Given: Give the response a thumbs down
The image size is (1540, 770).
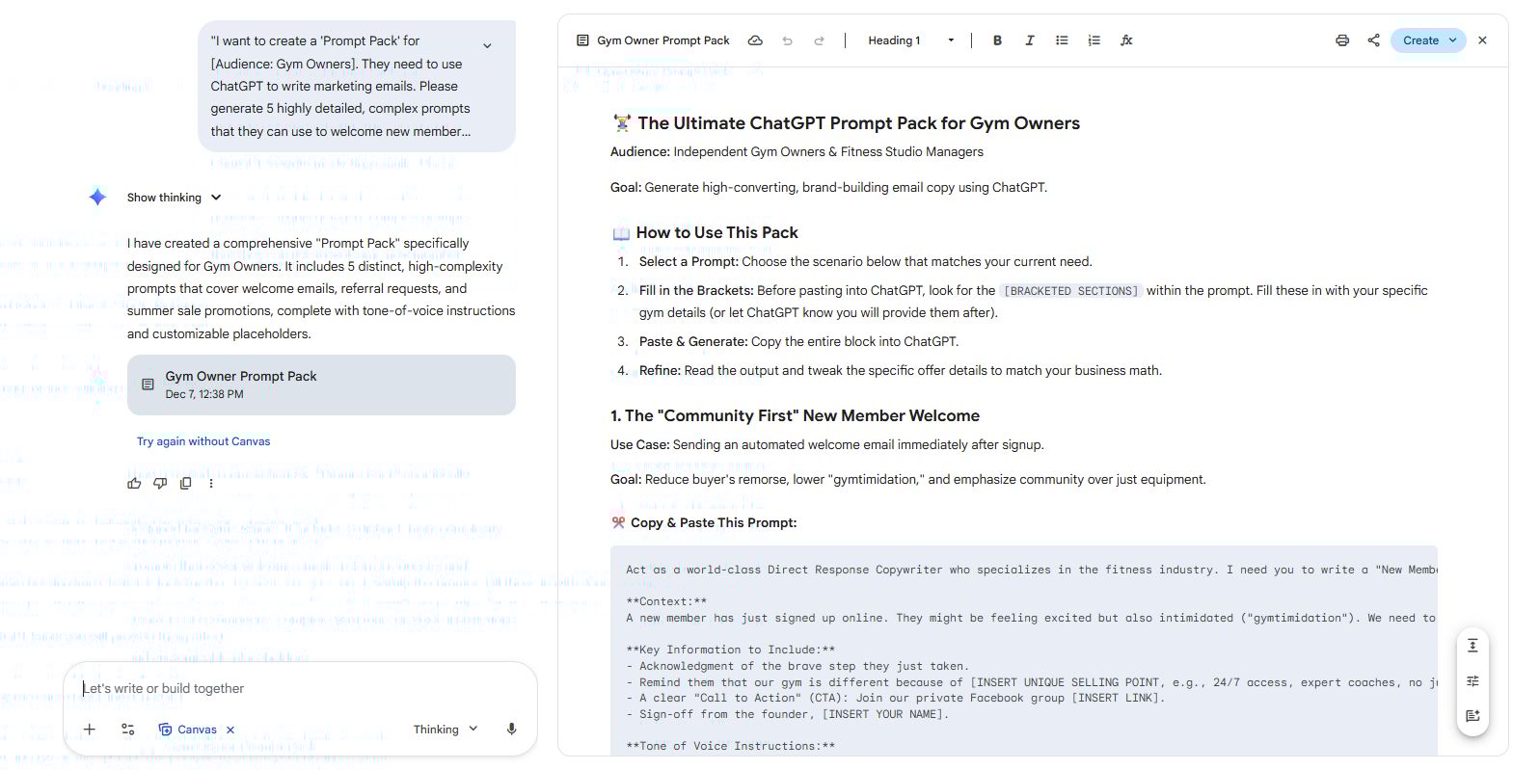Looking at the screenshot, I should 160,483.
